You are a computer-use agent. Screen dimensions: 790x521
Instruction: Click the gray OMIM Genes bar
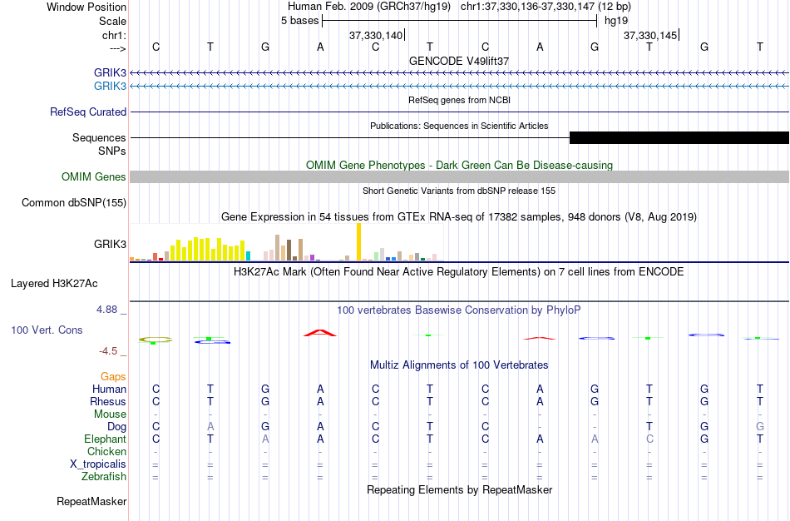460,176
